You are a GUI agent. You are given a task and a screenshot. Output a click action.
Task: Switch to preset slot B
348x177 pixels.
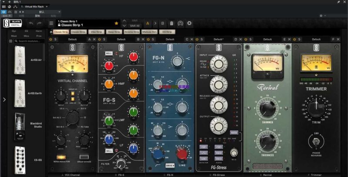click(x=163, y=23)
